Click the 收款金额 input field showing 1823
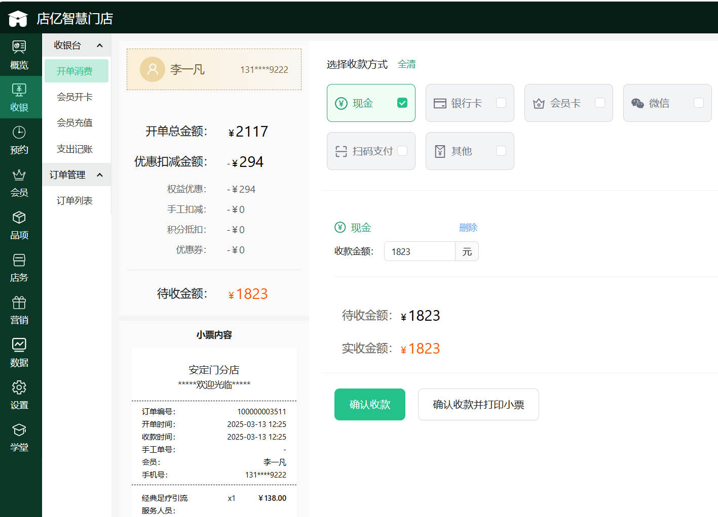Screen dimensions: 718x517 tap(420, 251)
